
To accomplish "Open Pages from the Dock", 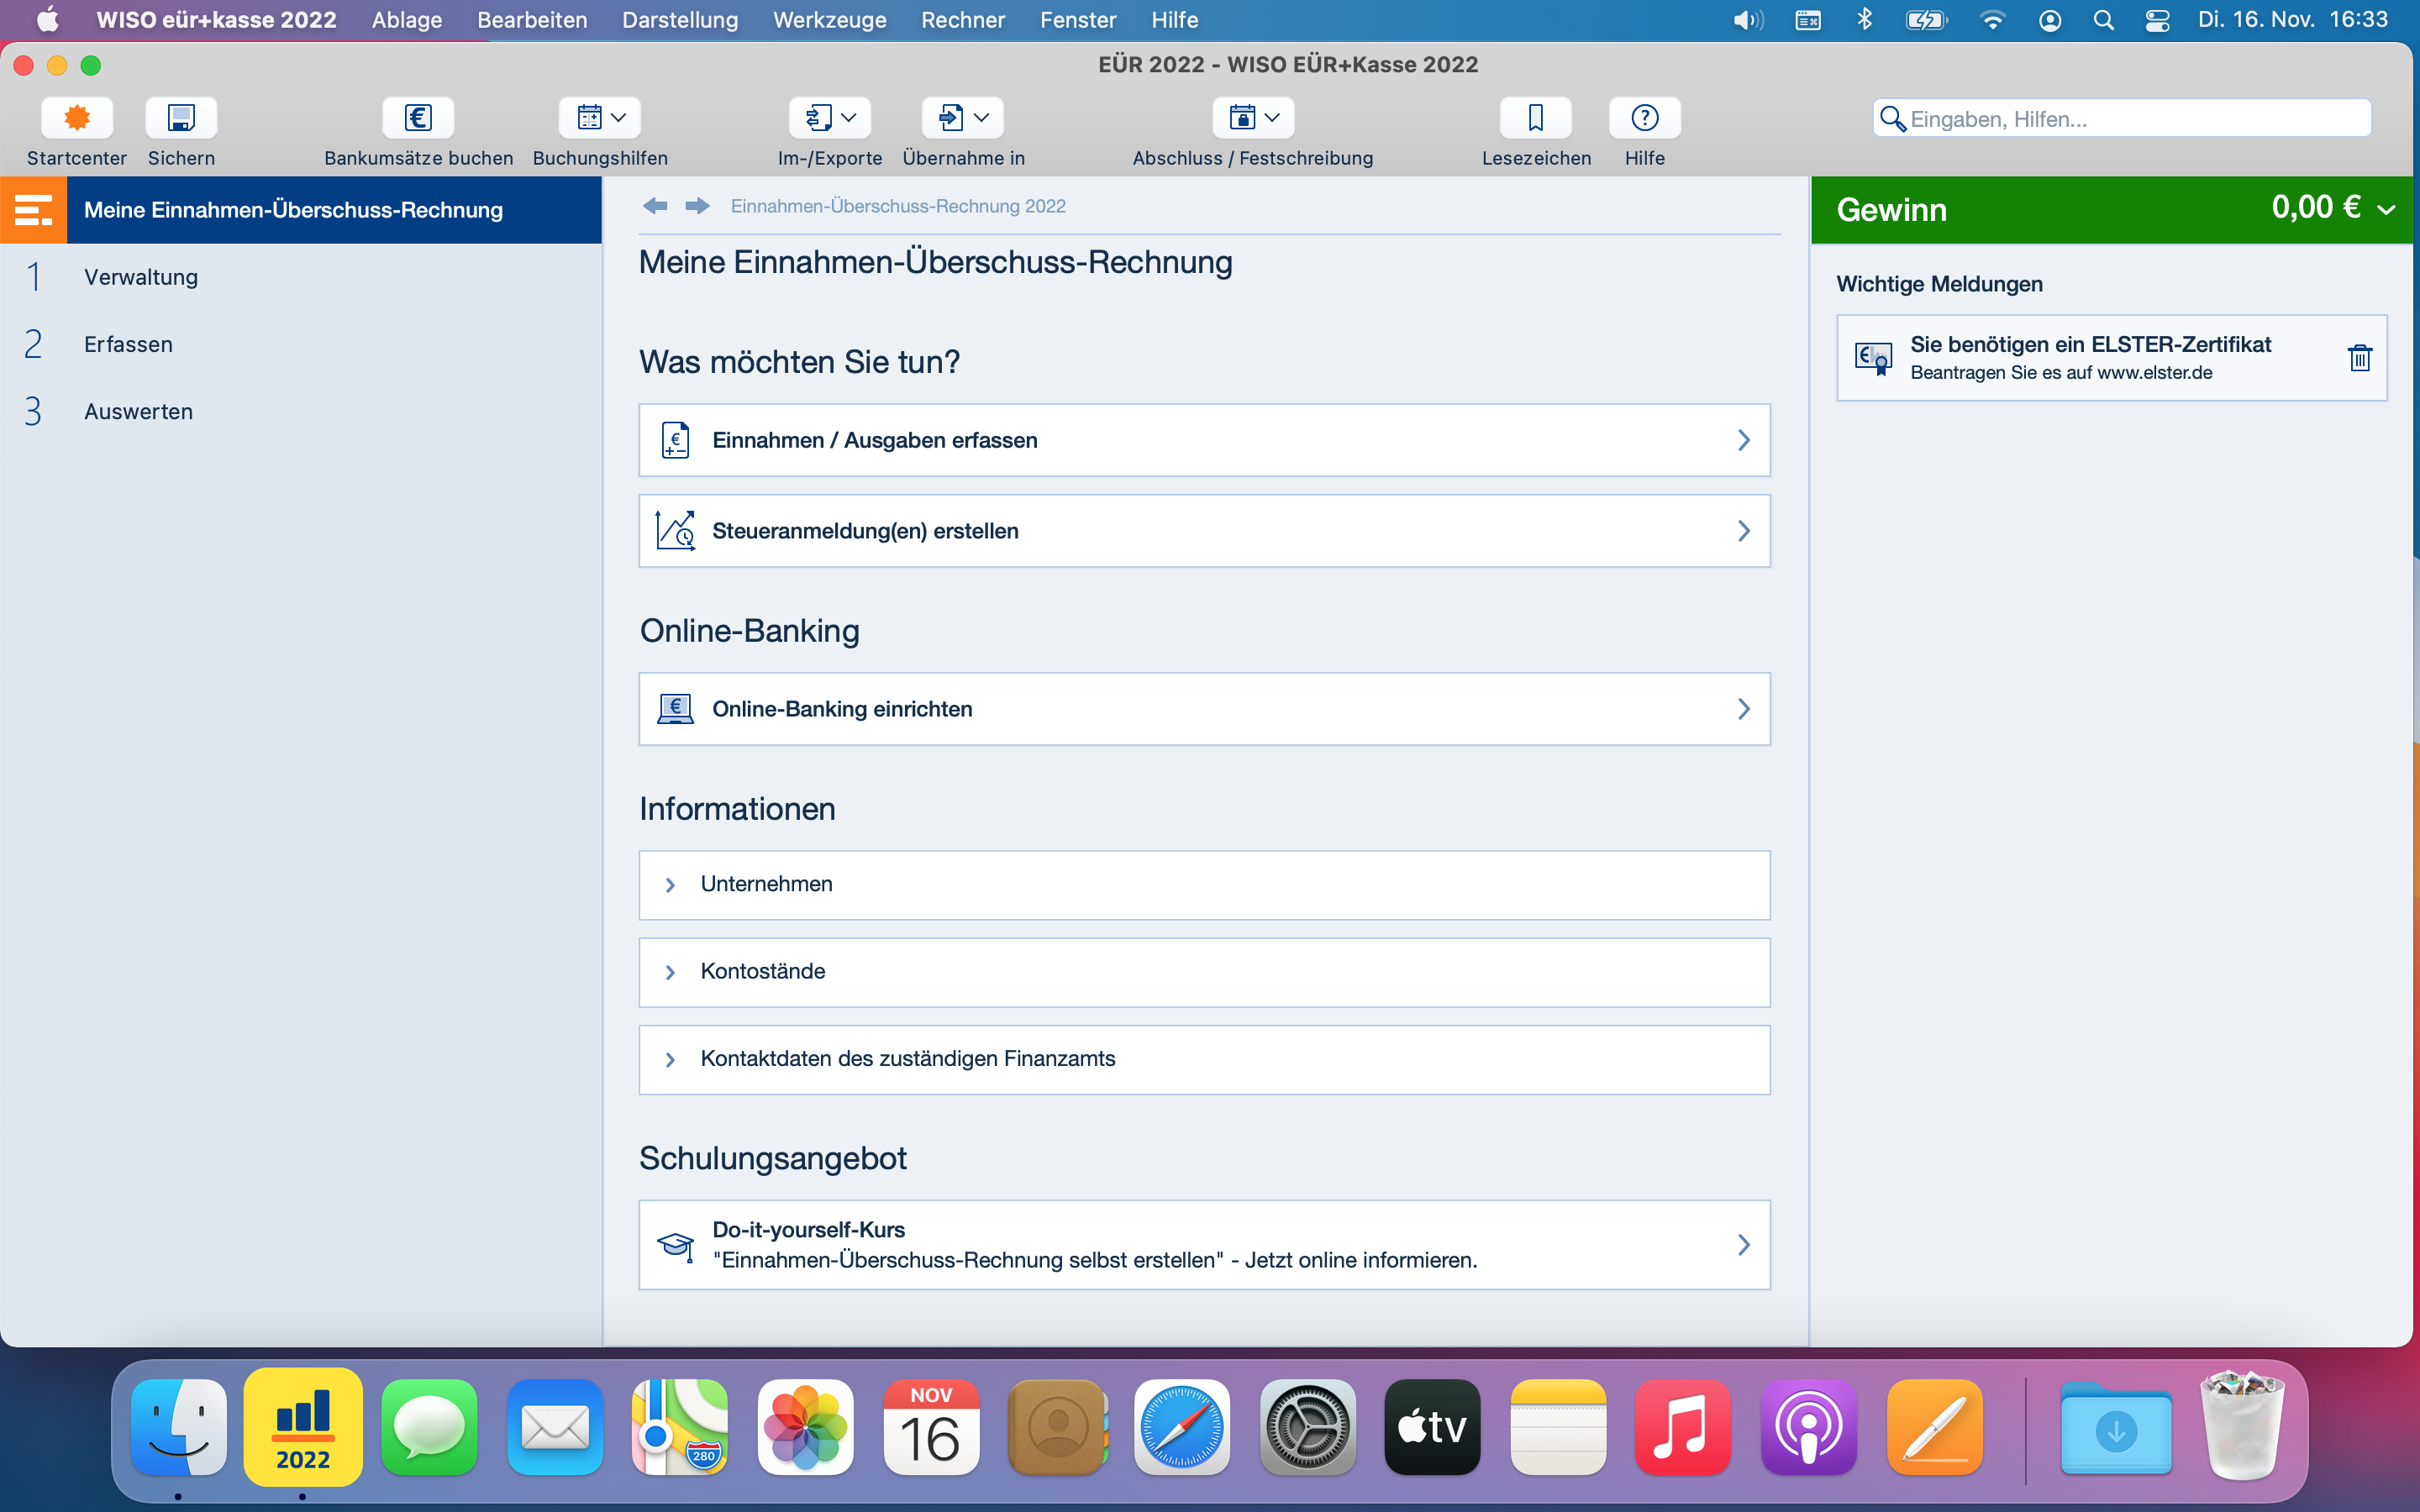I will pyautogui.click(x=1935, y=1427).
